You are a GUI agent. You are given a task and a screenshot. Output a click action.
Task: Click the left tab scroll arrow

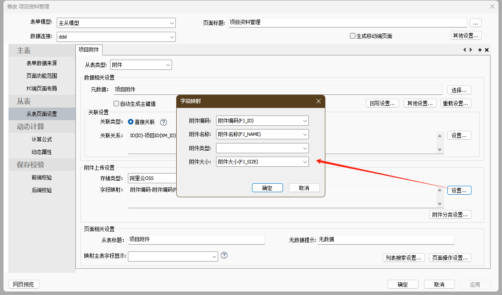click(x=465, y=50)
